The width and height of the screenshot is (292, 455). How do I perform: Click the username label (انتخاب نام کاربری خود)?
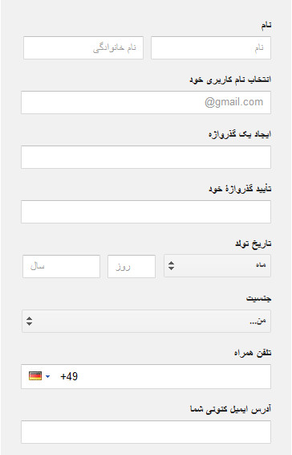(x=230, y=80)
